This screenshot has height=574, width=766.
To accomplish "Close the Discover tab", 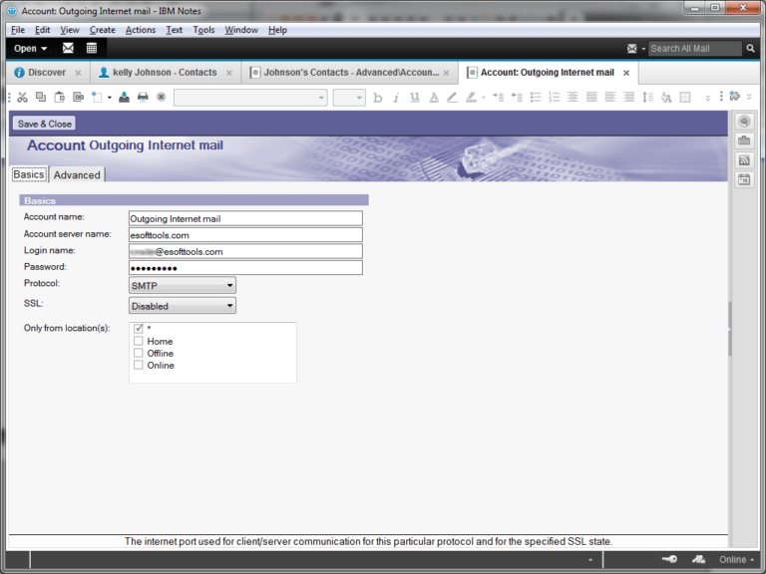I will click(x=78, y=73).
